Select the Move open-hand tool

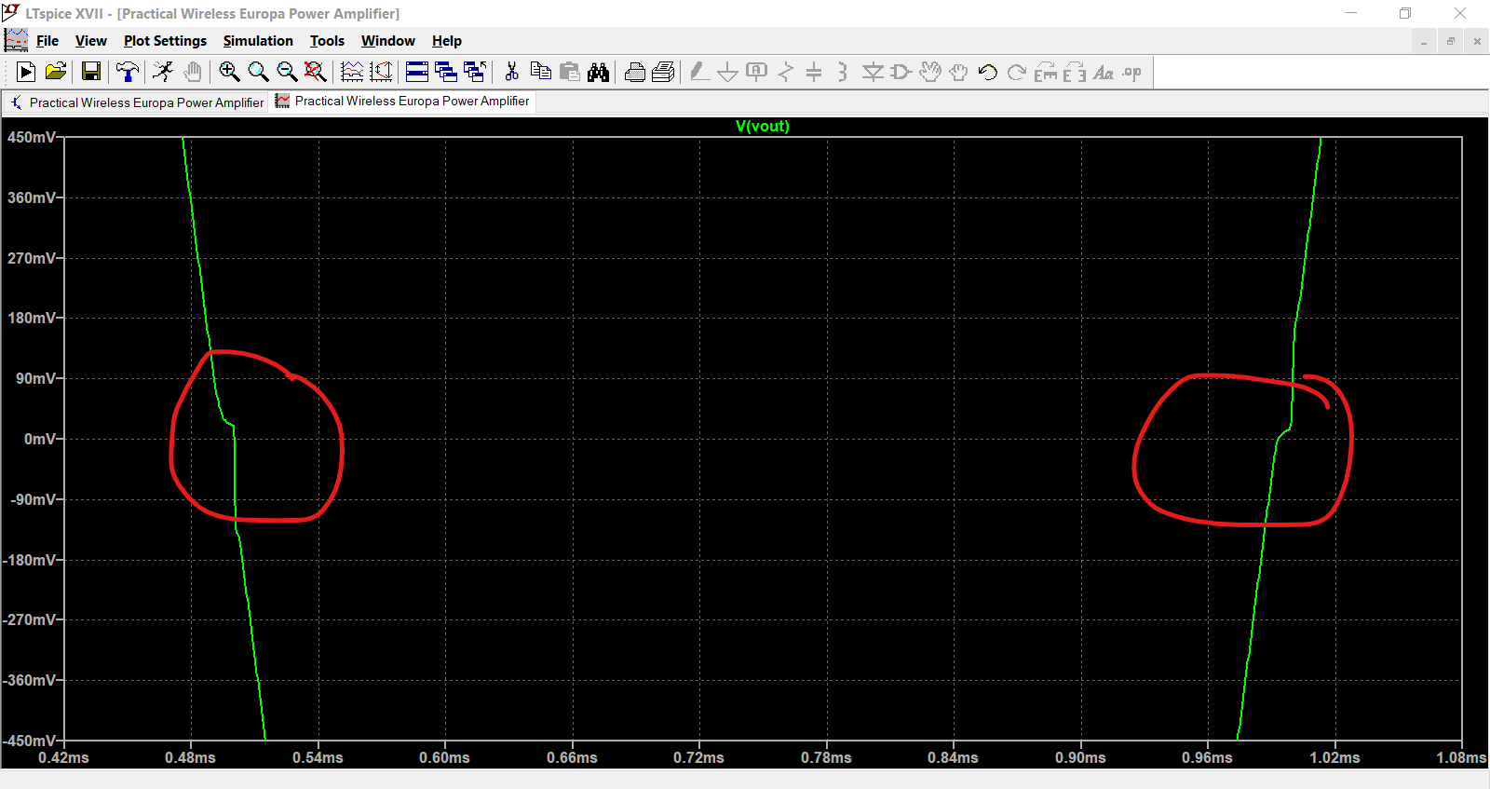click(x=929, y=72)
